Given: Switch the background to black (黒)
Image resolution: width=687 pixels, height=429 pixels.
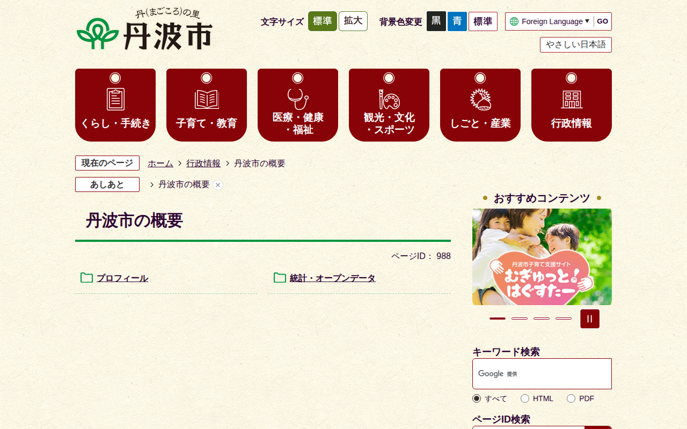Looking at the screenshot, I should click(x=436, y=21).
